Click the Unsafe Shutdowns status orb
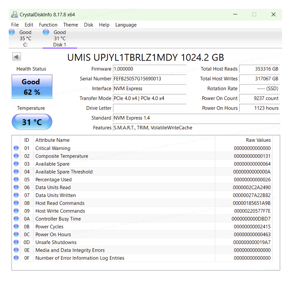 click(16, 242)
